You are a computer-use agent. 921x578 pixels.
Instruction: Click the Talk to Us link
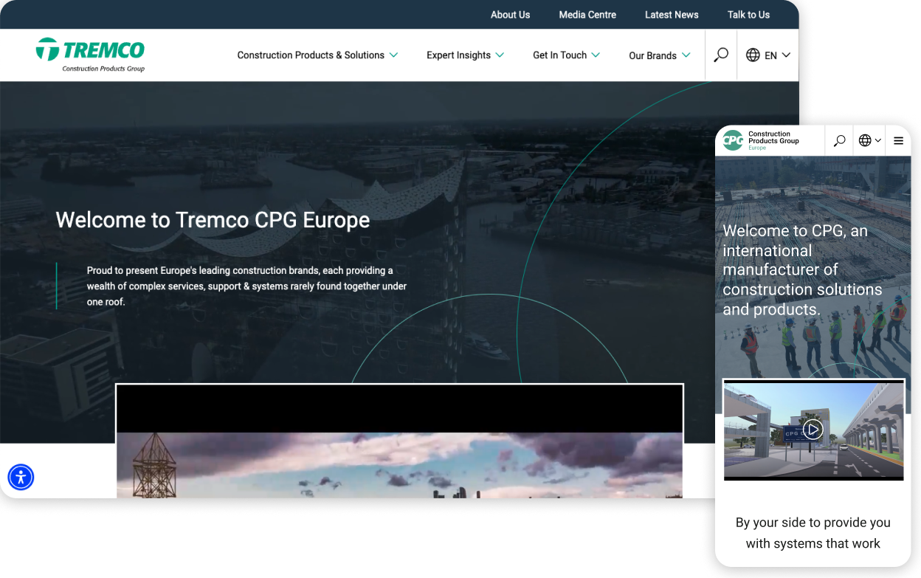click(748, 15)
